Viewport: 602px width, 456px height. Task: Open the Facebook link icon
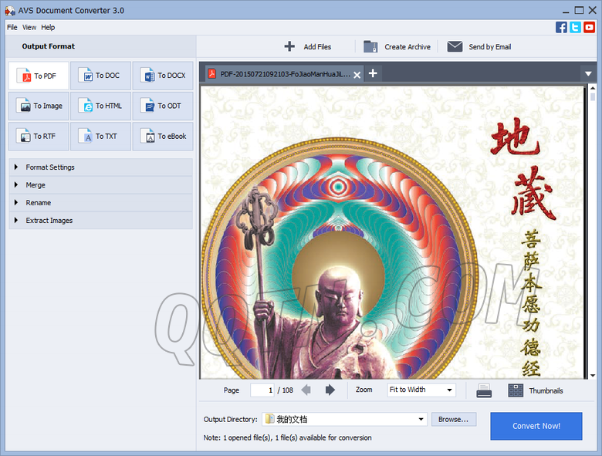point(562,27)
